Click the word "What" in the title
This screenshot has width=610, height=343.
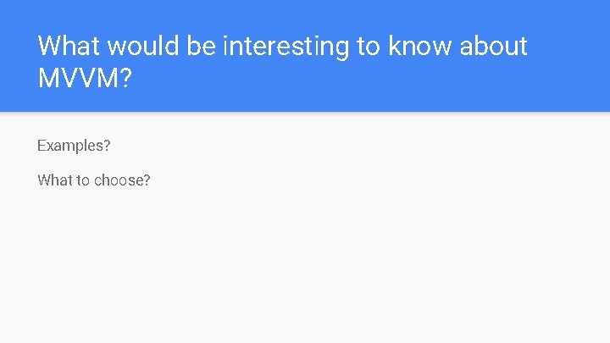coord(69,46)
